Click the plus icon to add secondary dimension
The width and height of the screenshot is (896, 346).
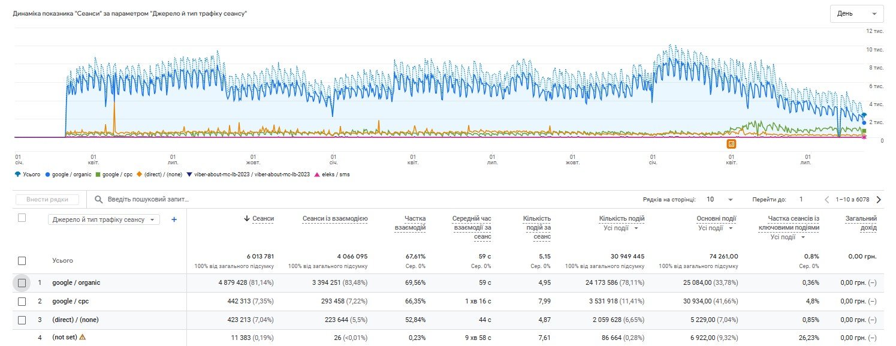coord(174,219)
